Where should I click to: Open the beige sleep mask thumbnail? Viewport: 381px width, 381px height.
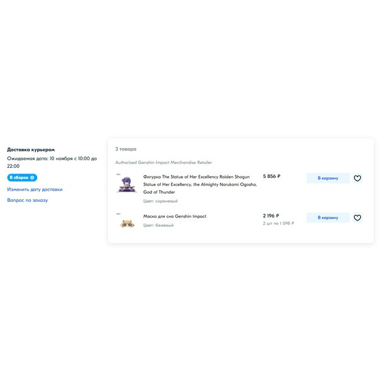click(x=127, y=222)
